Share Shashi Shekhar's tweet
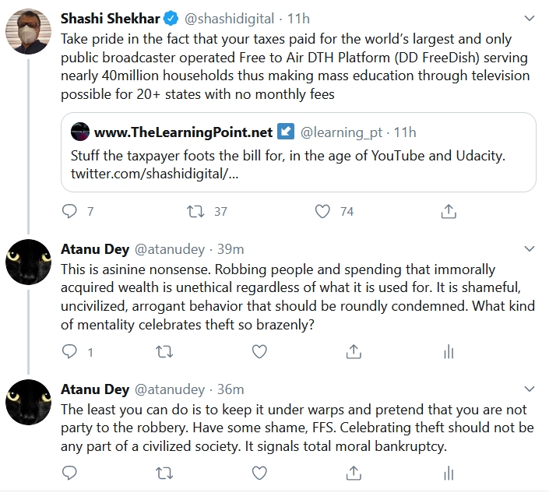Viewport: 549px width, 493px height. pyautogui.click(x=449, y=211)
